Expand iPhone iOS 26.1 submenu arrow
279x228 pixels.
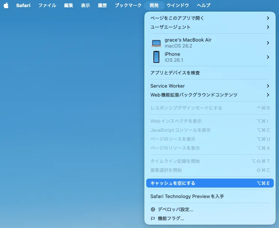(x=268, y=57)
